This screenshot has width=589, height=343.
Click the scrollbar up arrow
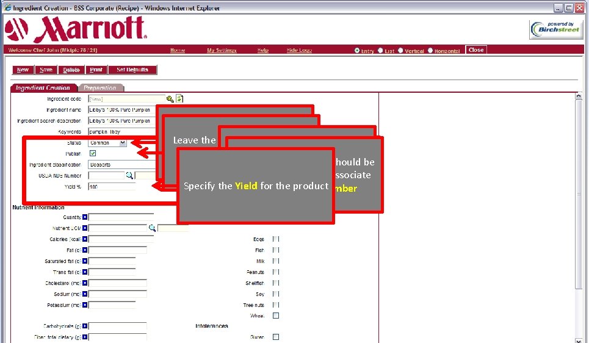pyautogui.click(x=579, y=96)
